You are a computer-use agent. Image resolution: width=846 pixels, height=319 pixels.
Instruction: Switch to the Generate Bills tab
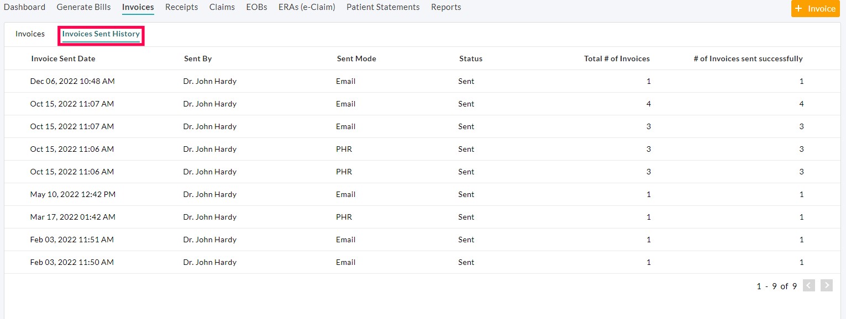[83, 7]
